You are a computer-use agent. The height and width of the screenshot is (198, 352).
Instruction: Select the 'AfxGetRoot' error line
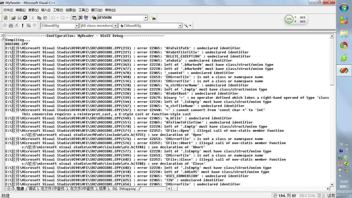(122, 94)
